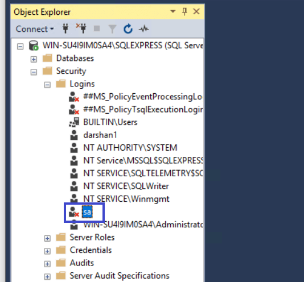Select the WIN-SU4I9IM0SA4\SQLEXPRESS server label
304x282 pixels.
tap(123, 45)
